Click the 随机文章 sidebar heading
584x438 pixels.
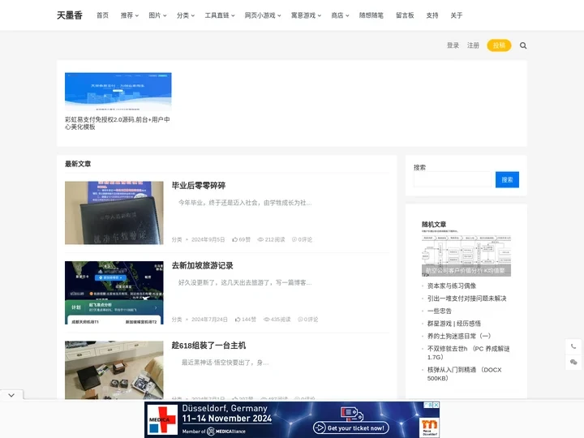click(x=434, y=224)
